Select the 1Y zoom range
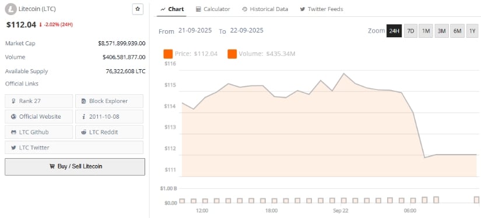 pyautogui.click(x=472, y=31)
